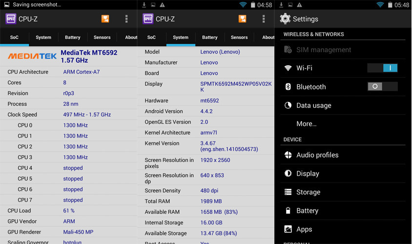
Task: Switch to Sensors tab on MediaTek SoC screen
Action: tap(102, 38)
